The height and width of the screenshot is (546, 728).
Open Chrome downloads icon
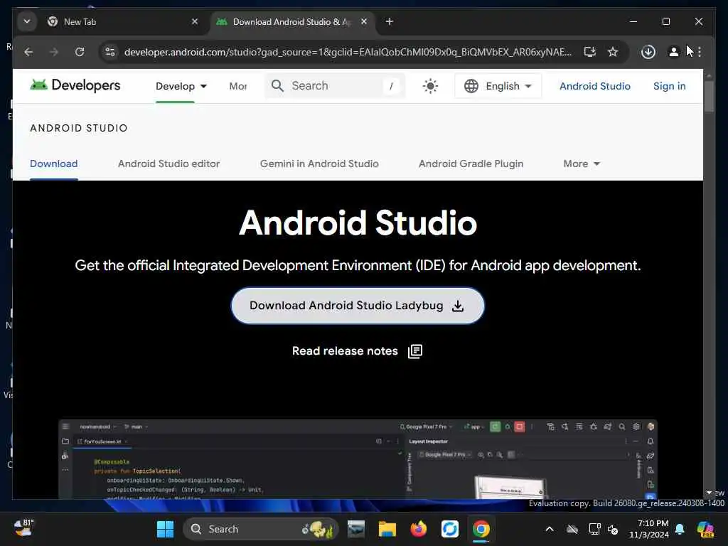click(x=648, y=51)
